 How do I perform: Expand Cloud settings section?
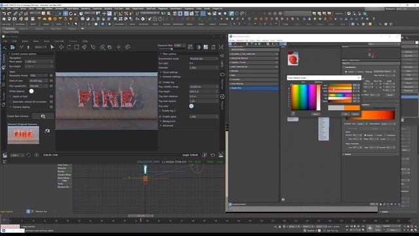click(161, 72)
